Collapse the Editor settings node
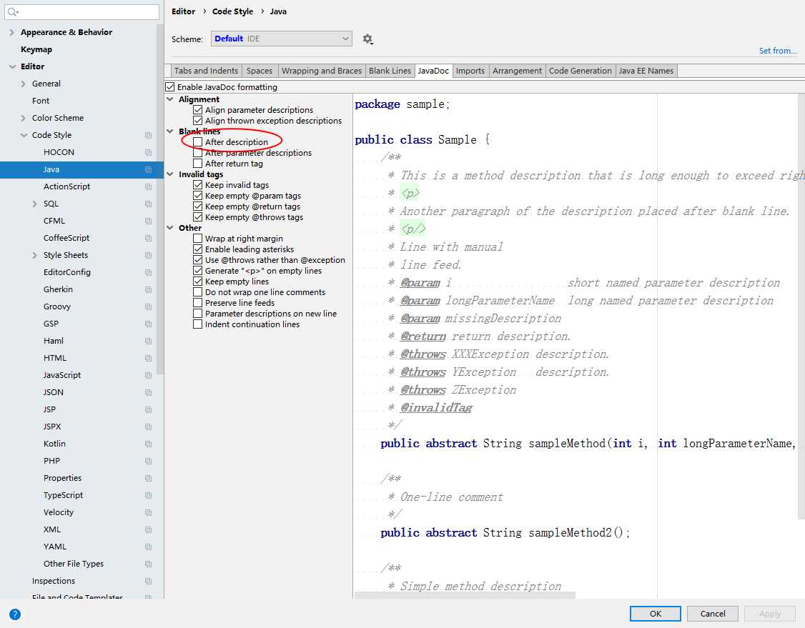Viewport: 805px width, 628px height. point(12,66)
